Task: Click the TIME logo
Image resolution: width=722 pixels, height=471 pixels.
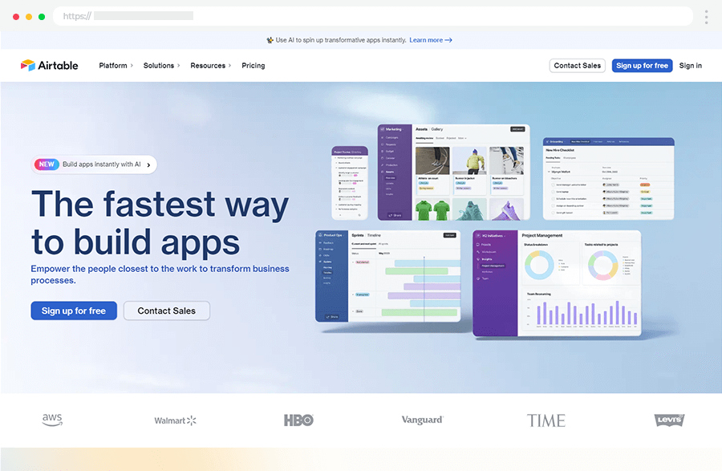Action: point(546,420)
